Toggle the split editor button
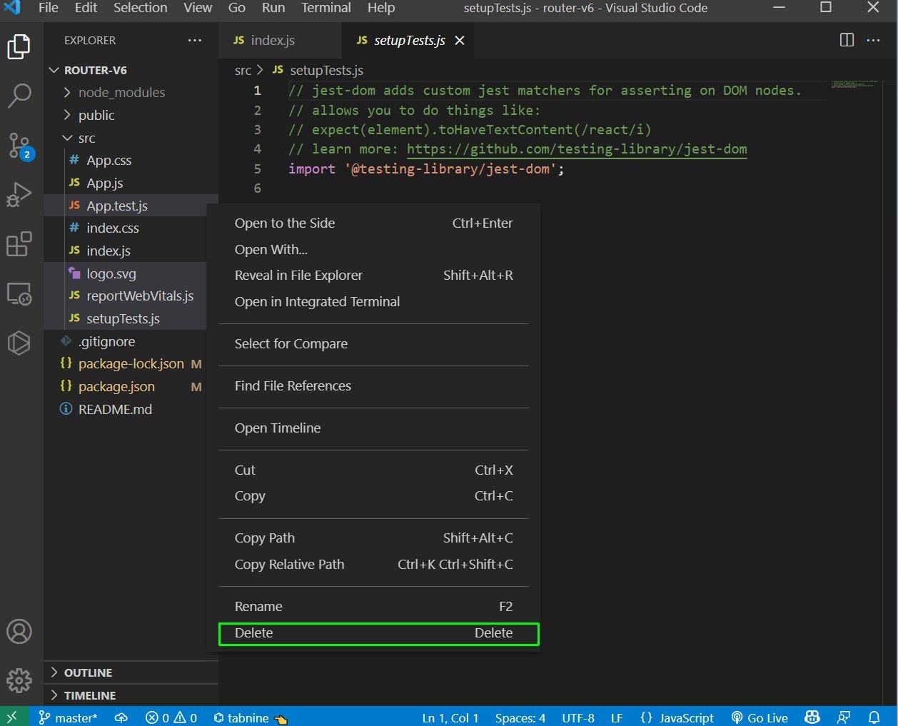The height and width of the screenshot is (726, 898). coord(847,40)
